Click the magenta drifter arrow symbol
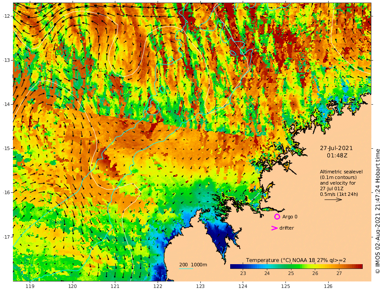This screenshot has width=380, height=294. 274,228
